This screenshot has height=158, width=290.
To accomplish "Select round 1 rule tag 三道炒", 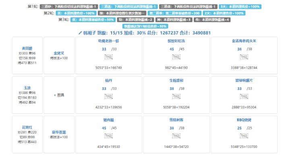I will pos(69,7).
